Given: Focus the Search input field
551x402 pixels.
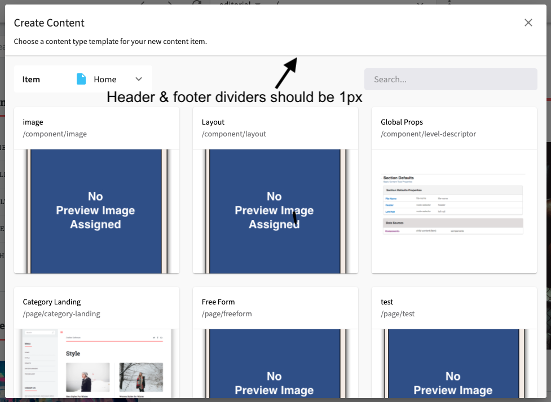Looking at the screenshot, I should click(451, 79).
